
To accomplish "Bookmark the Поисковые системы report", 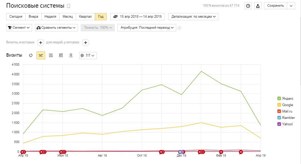I will coord(69,6).
